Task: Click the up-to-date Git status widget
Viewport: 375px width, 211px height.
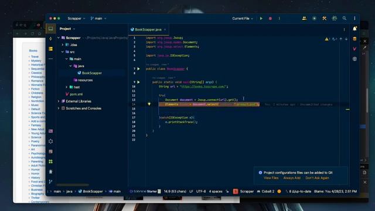Action: click(298, 192)
